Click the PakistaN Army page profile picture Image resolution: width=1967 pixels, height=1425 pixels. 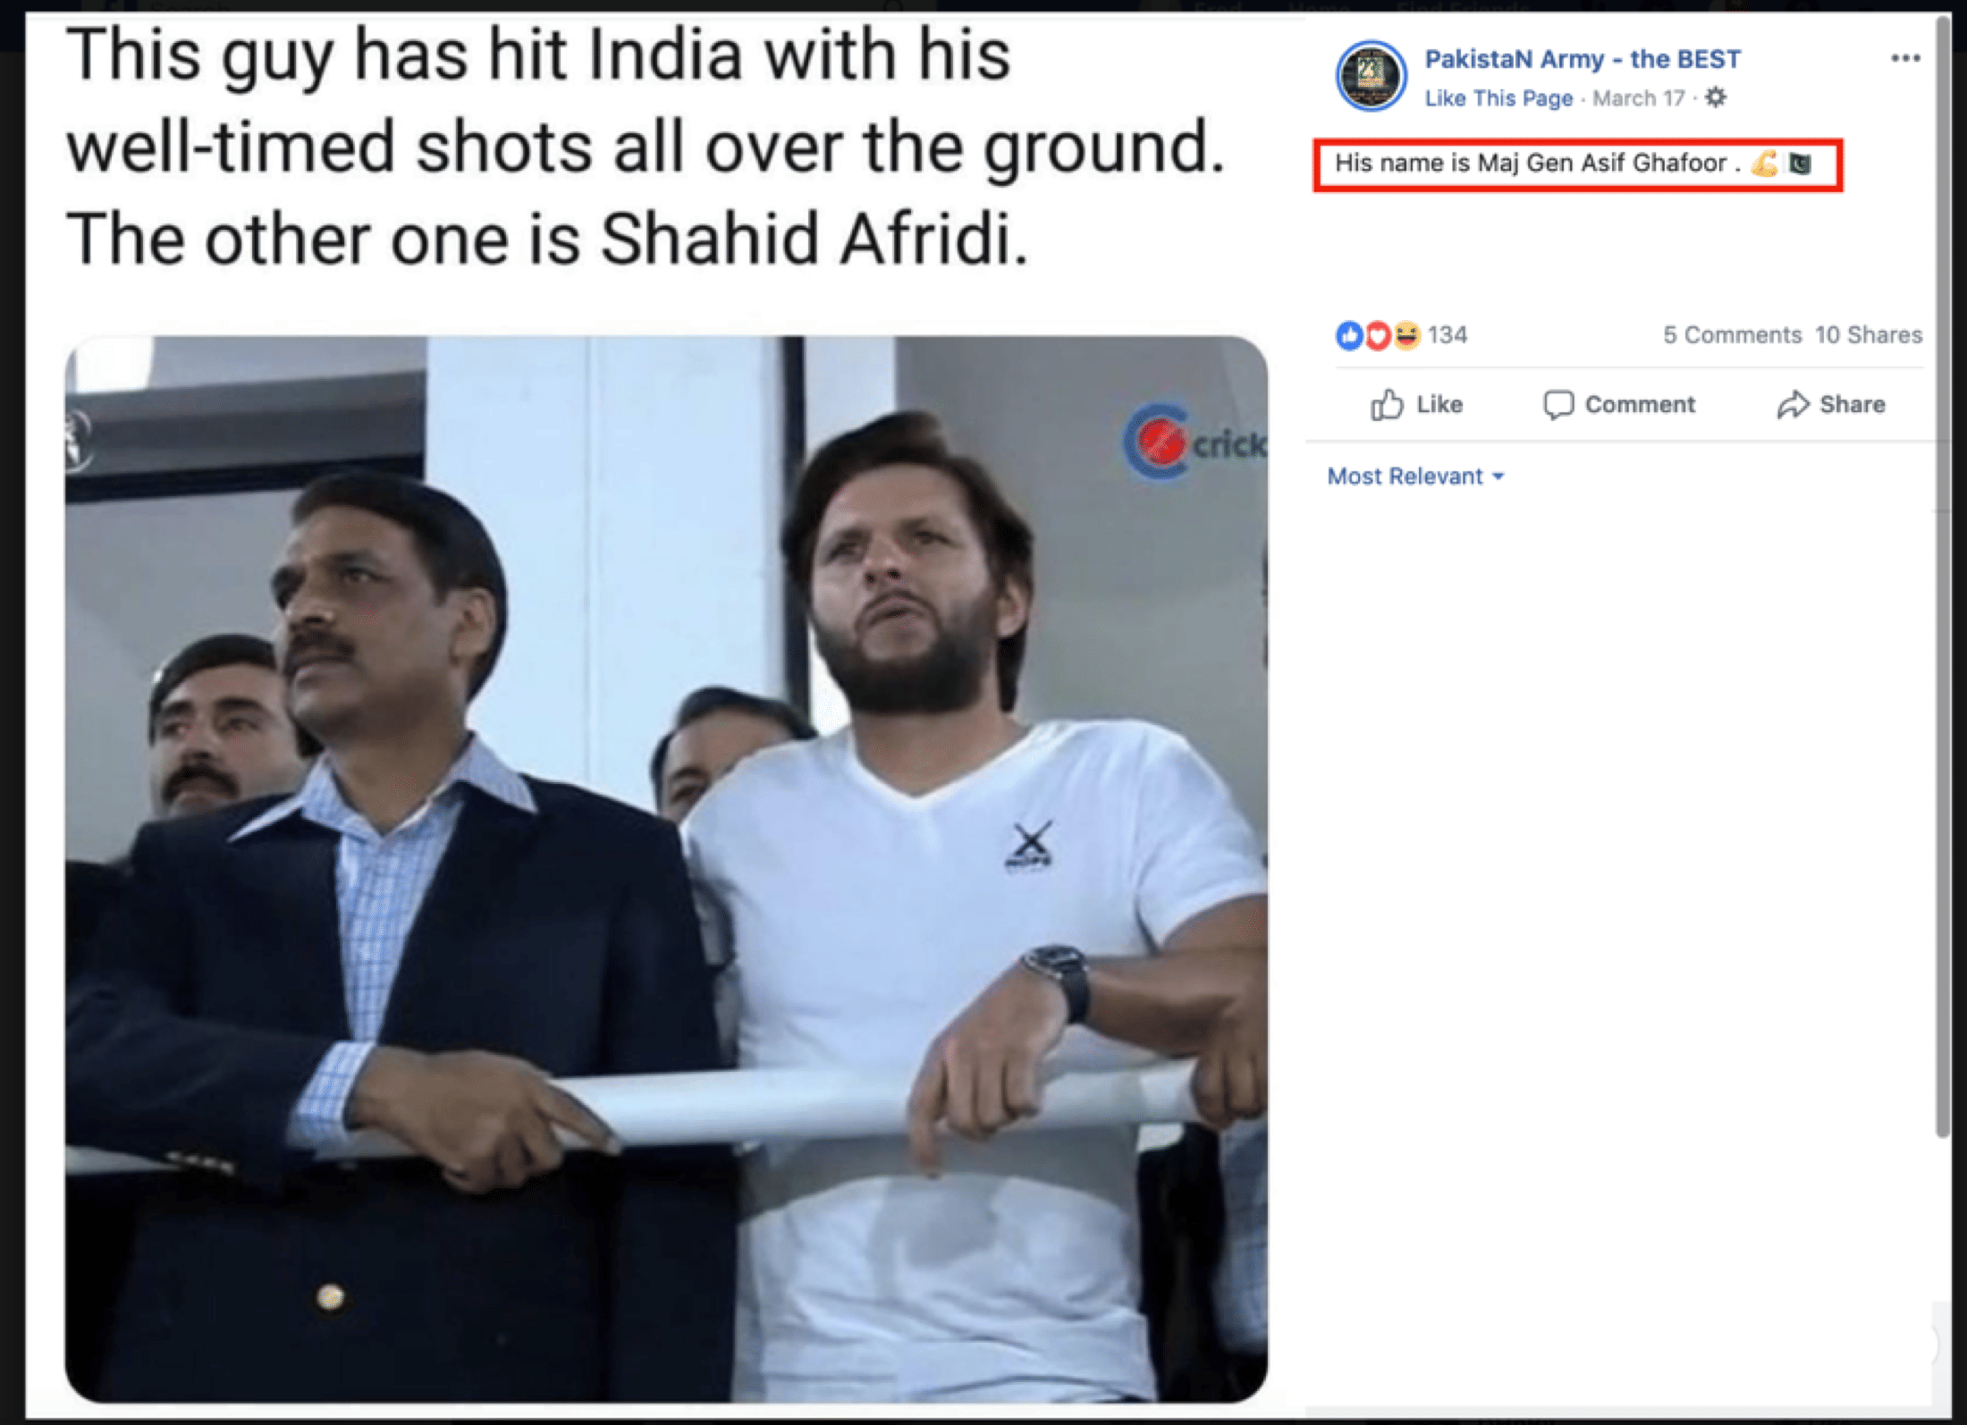pos(1370,77)
